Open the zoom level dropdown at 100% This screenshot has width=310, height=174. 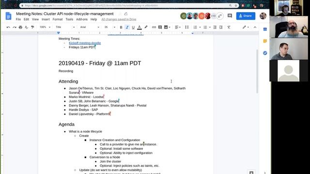point(45,27)
